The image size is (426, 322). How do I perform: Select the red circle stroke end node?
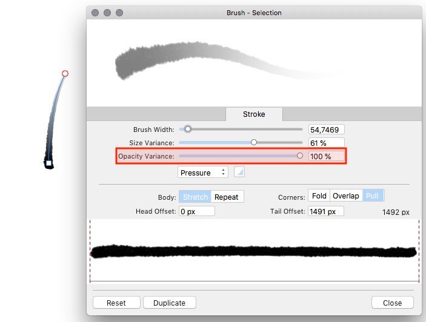pyautogui.click(x=65, y=73)
